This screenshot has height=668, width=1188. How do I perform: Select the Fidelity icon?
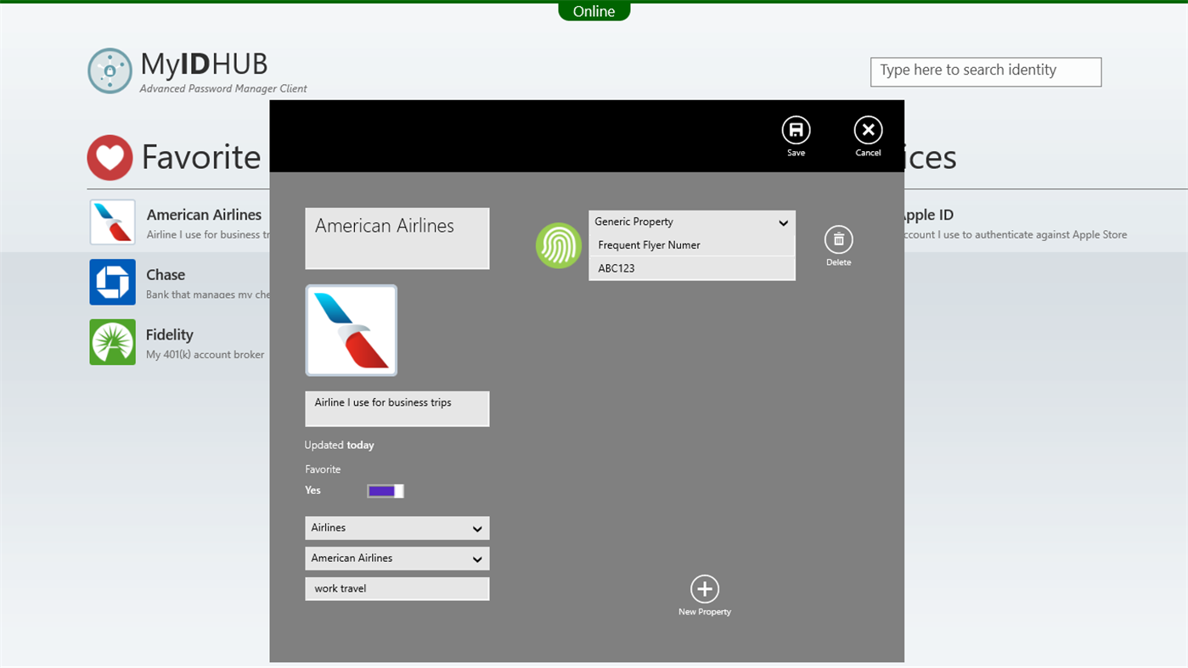pyautogui.click(x=112, y=342)
